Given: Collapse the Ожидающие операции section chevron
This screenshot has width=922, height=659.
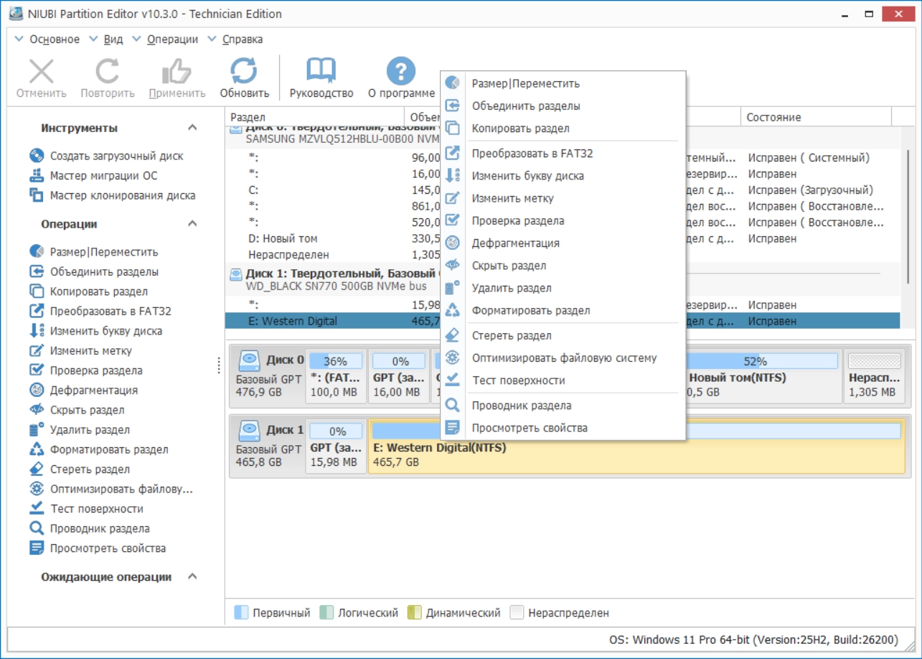Looking at the screenshot, I should (192, 576).
